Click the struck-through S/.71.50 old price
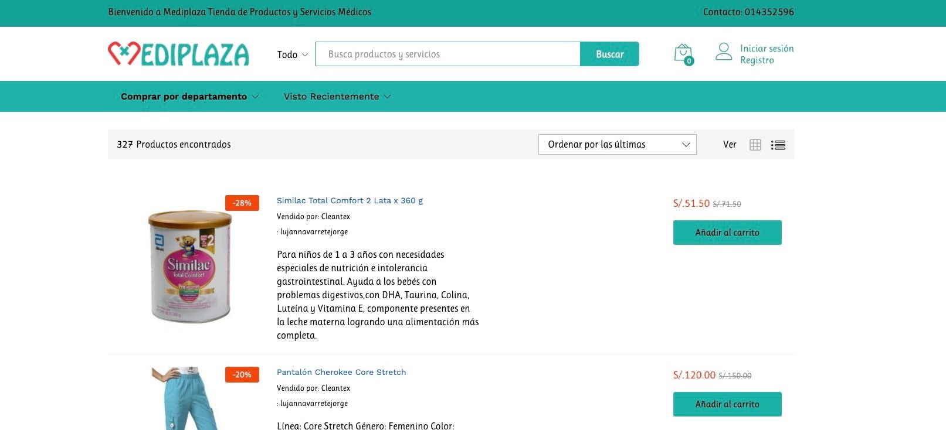This screenshot has height=430, width=946. 727,204
